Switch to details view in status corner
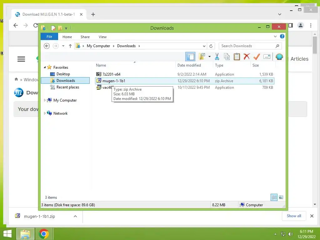The width and height of the screenshot is (320, 240). (274, 197)
